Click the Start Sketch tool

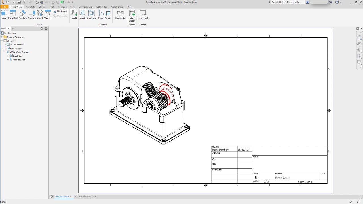click(x=132, y=16)
